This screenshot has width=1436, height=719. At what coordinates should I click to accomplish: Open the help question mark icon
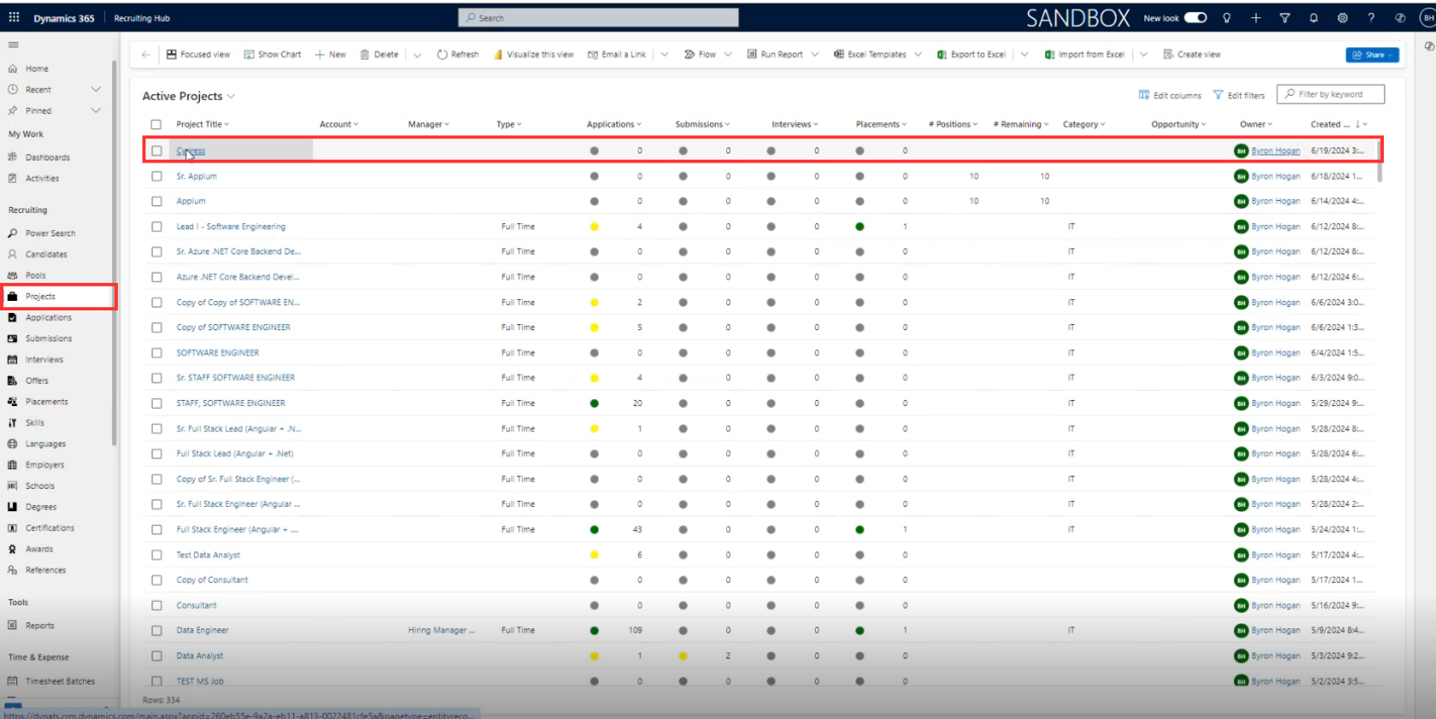(x=1371, y=18)
